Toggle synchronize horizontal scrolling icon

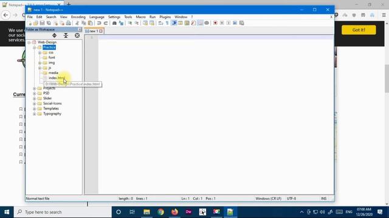click(152, 23)
